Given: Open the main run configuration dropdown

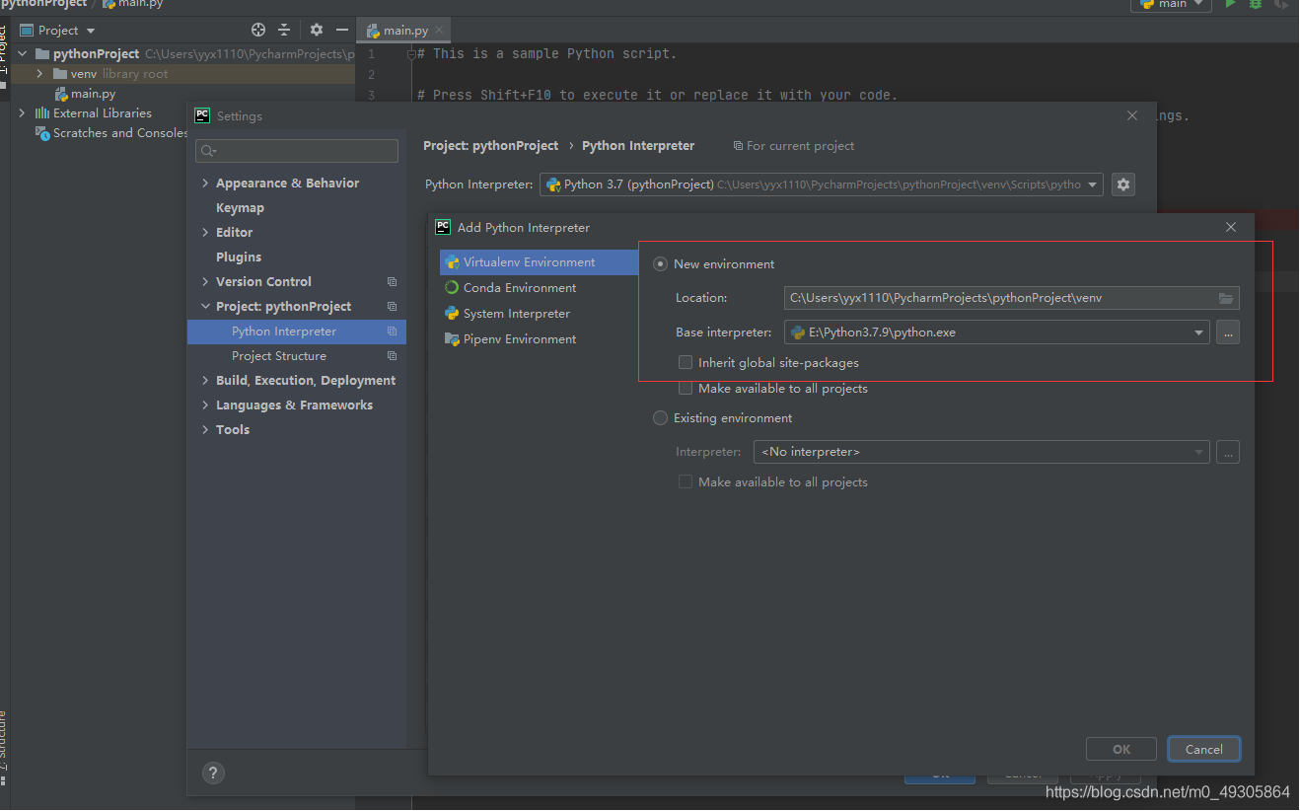Looking at the screenshot, I should click(1171, 4).
